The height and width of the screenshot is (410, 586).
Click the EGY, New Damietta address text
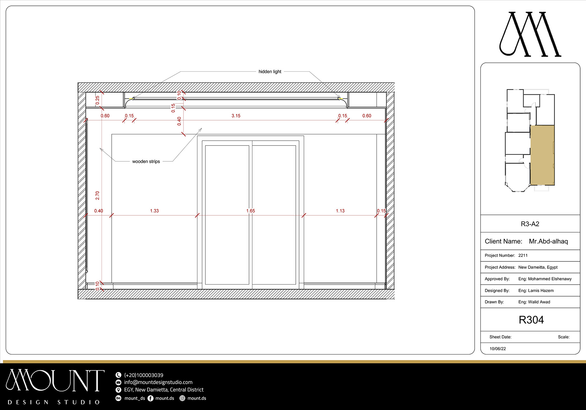(164, 390)
